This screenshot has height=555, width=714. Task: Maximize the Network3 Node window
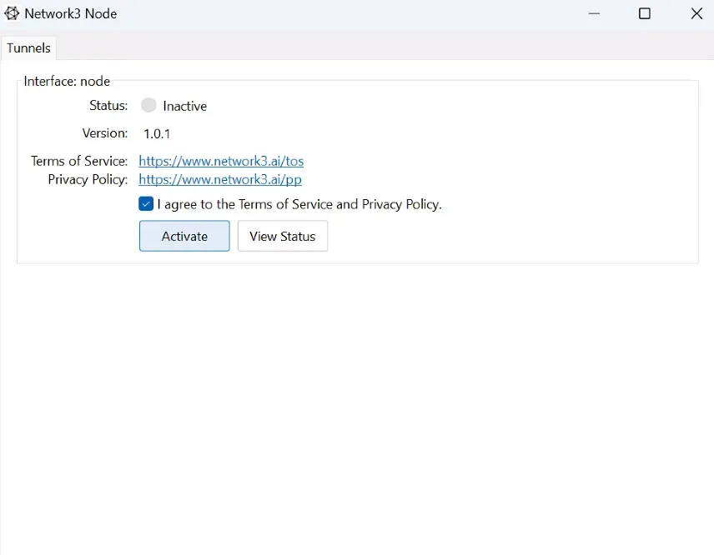[x=645, y=13]
